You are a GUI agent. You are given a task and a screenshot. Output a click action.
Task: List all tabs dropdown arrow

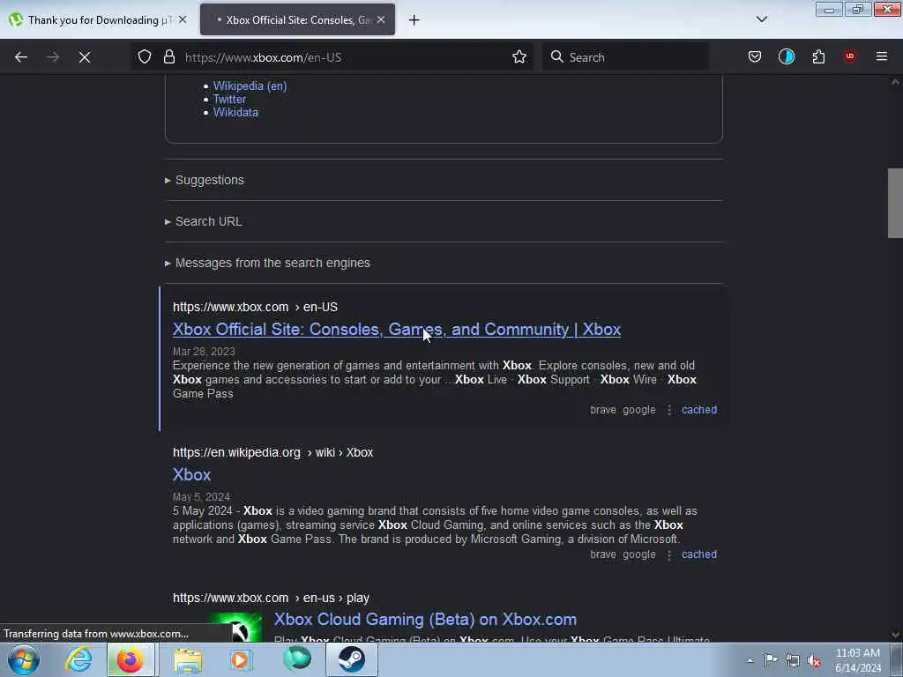click(x=761, y=19)
